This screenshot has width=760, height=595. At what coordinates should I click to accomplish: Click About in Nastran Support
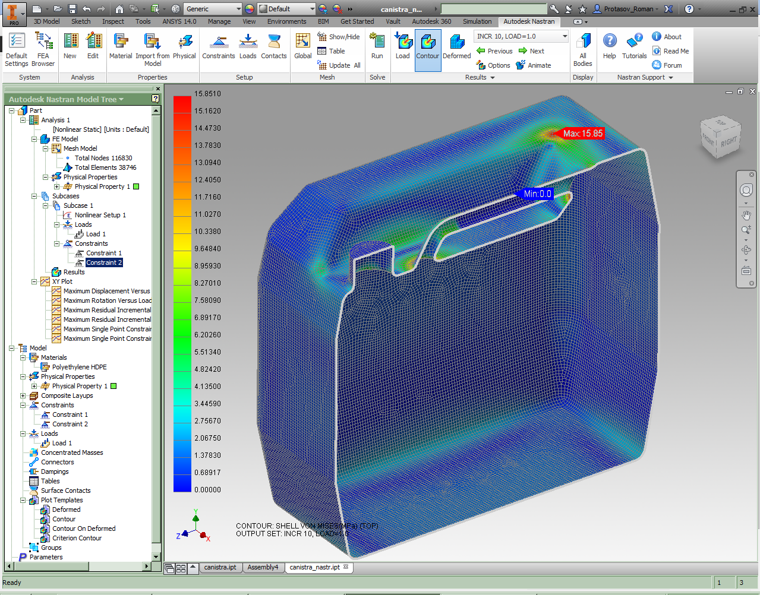[x=667, y=37]
